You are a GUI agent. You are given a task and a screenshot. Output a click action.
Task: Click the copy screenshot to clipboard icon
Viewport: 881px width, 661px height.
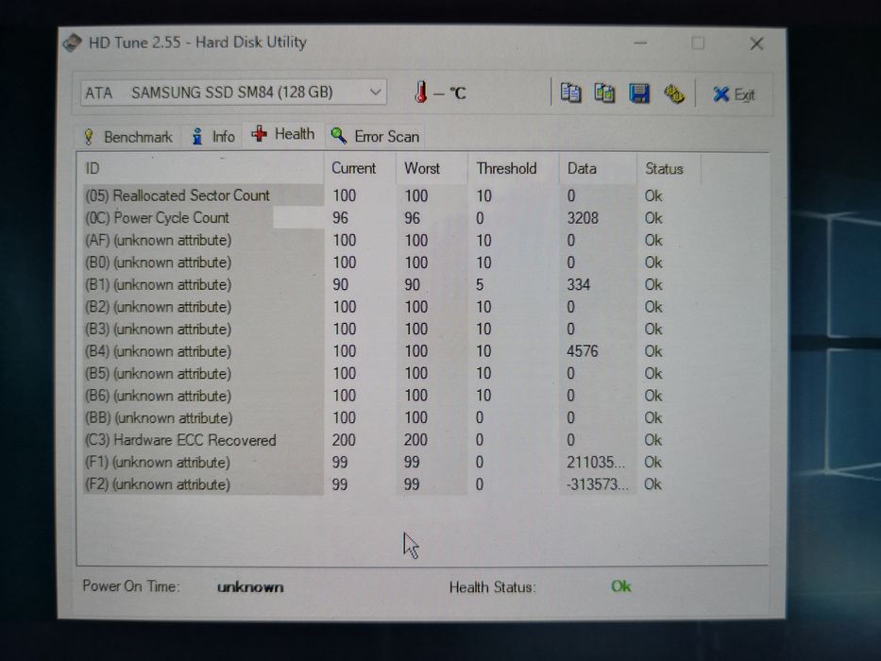point(604,93)
